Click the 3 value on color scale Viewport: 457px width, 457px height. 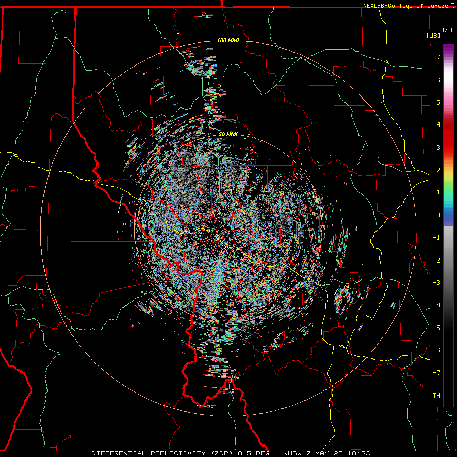point(438,147)
